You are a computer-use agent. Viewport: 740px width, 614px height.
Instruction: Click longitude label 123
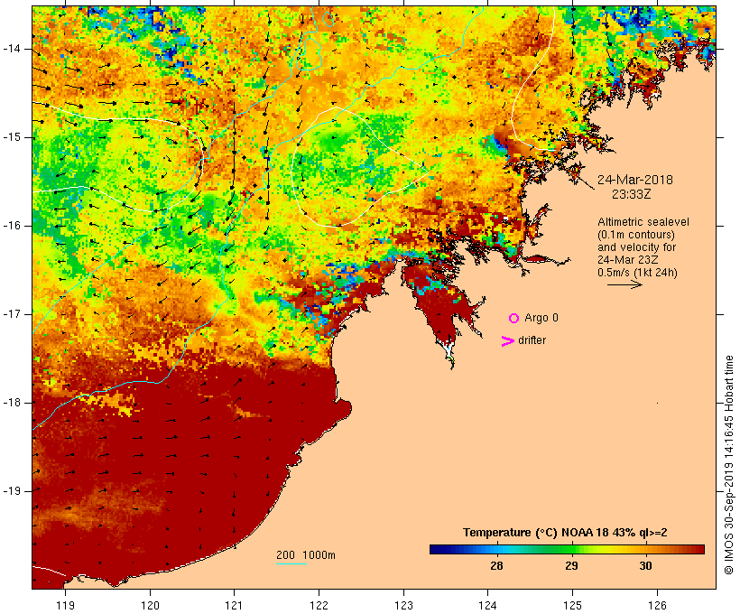(403, 606)
